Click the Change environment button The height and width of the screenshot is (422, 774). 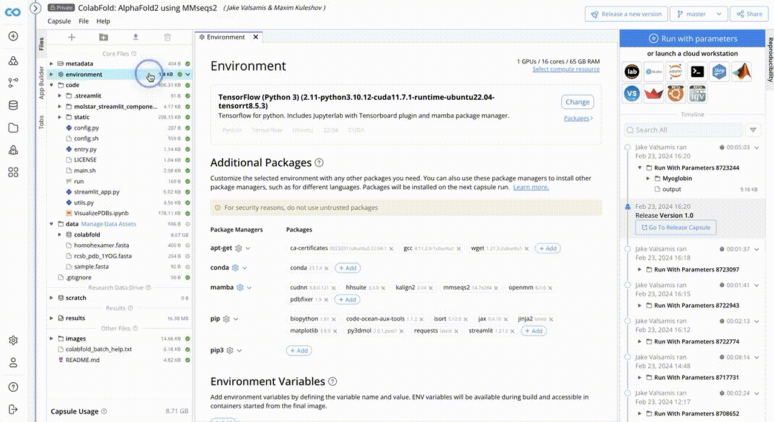click(x=577, y=102)
